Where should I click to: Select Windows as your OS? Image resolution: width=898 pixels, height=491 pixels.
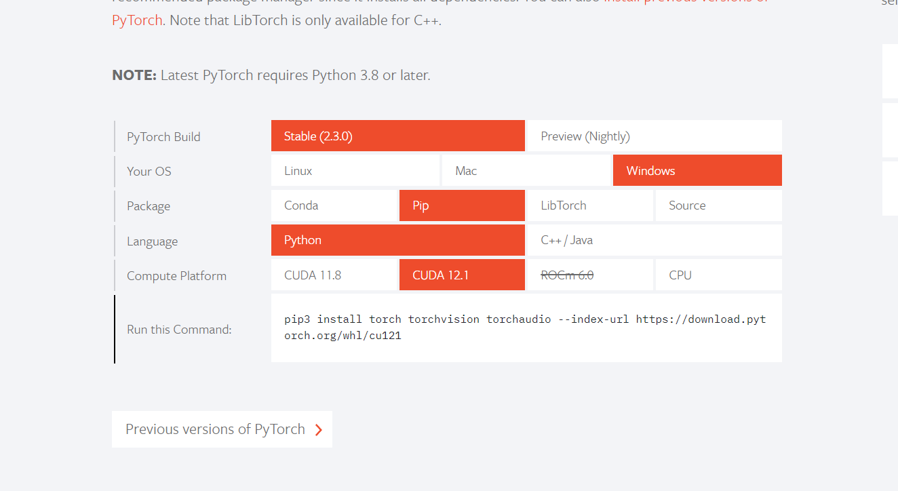pyautogui.click(x=697, y=170)
